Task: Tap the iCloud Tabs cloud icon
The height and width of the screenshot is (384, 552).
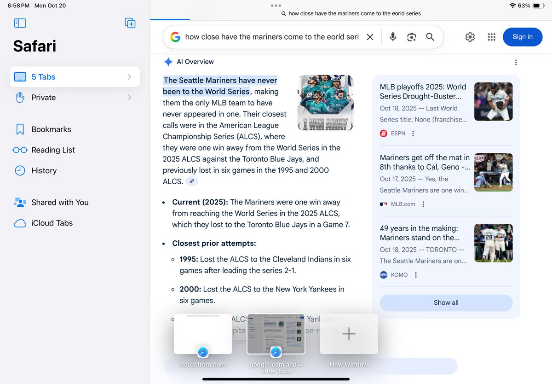Action: click(20, 223)
